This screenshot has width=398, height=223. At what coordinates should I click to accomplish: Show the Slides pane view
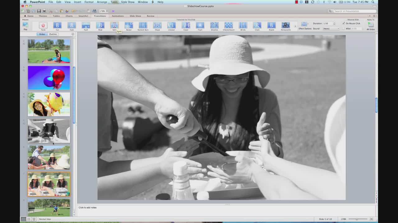(42, 34)
